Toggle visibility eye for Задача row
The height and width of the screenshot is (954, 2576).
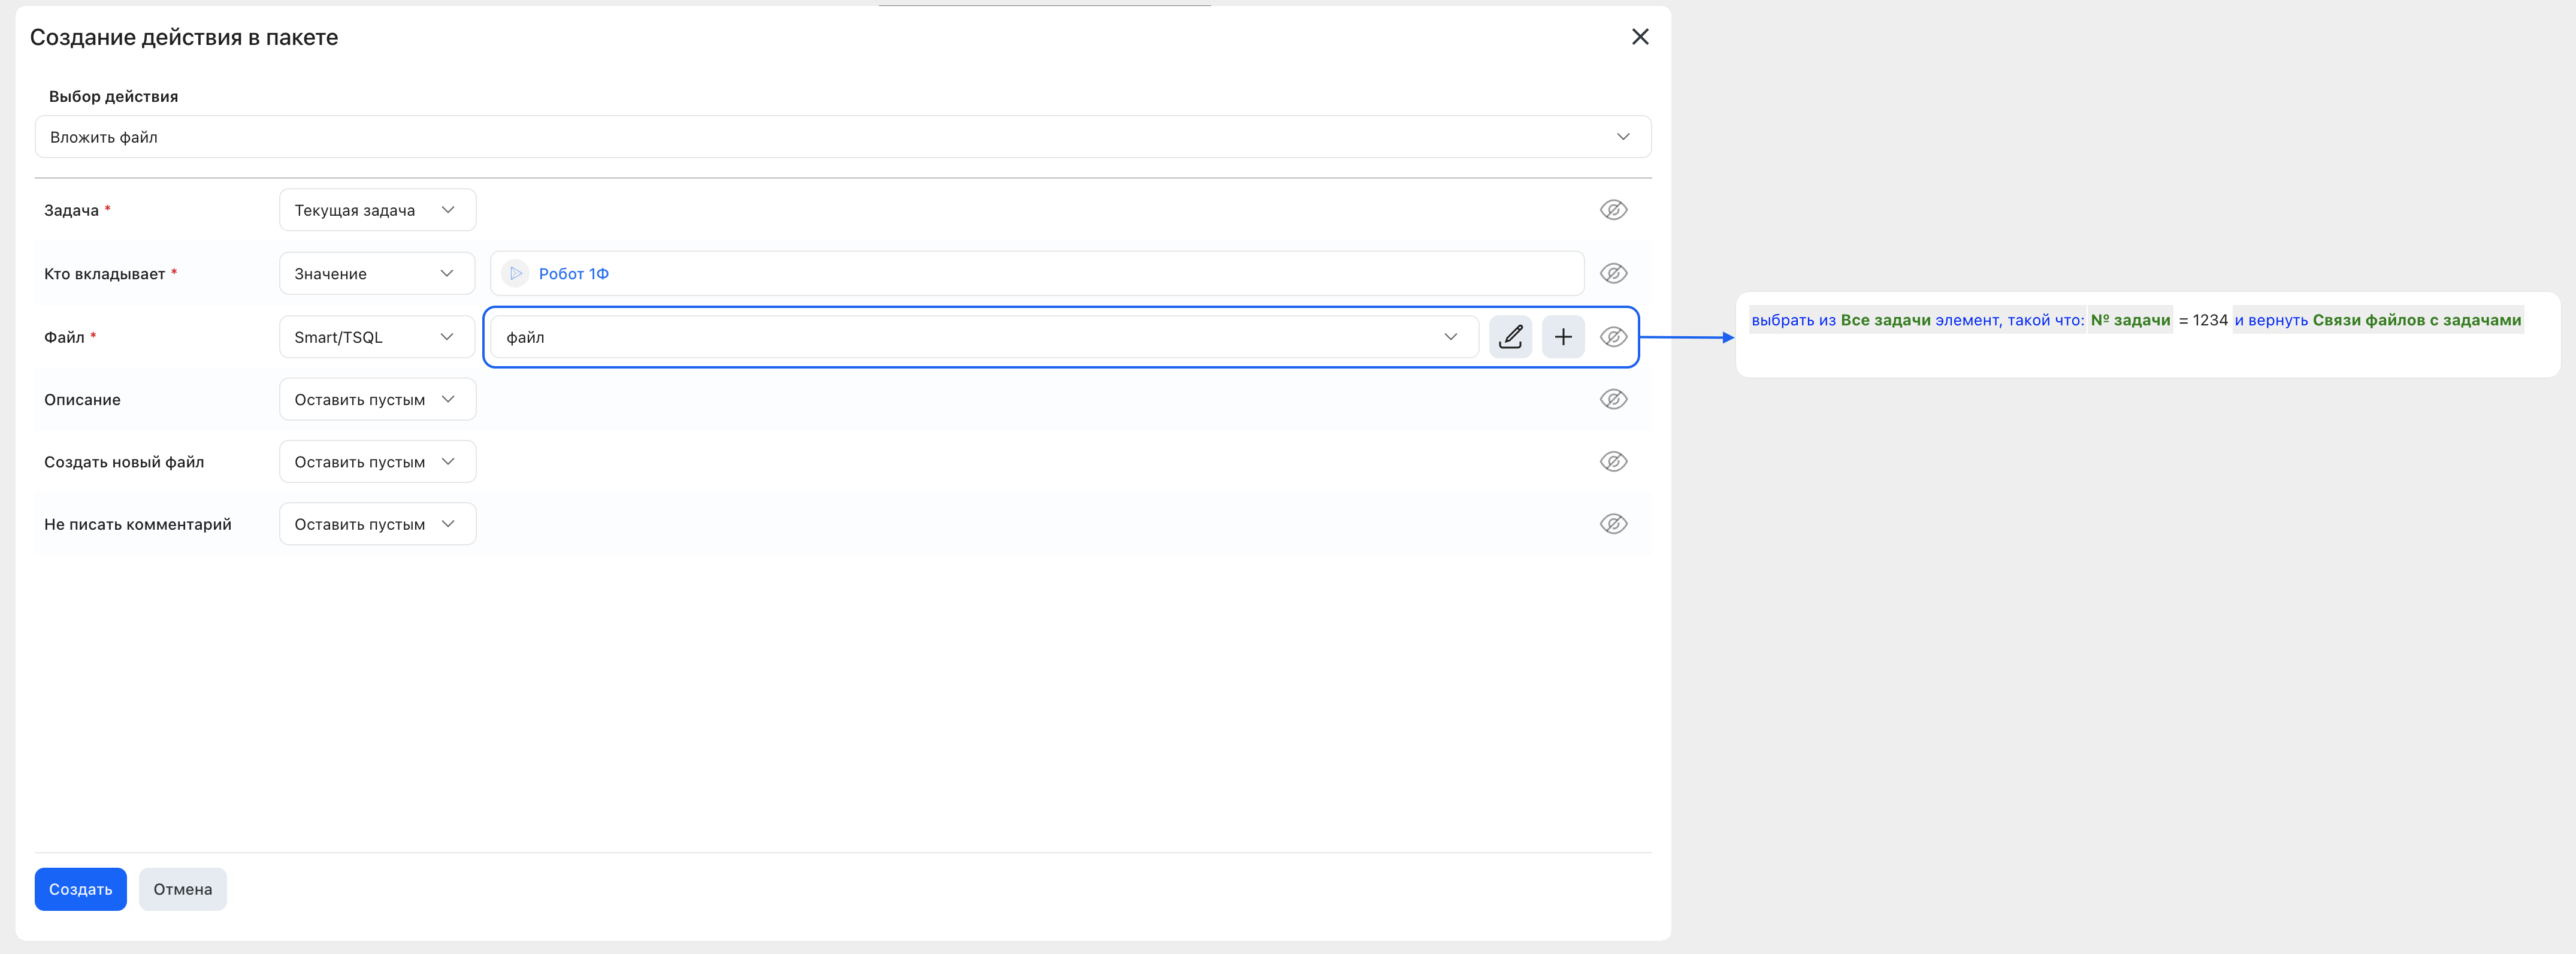pyautogui.click(x=1613, y=210)
